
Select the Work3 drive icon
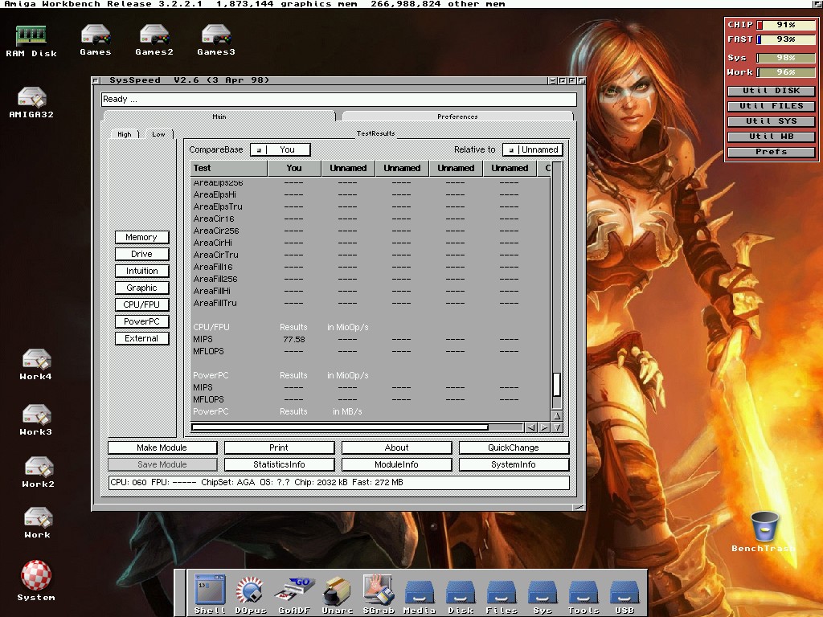point(35,419)
